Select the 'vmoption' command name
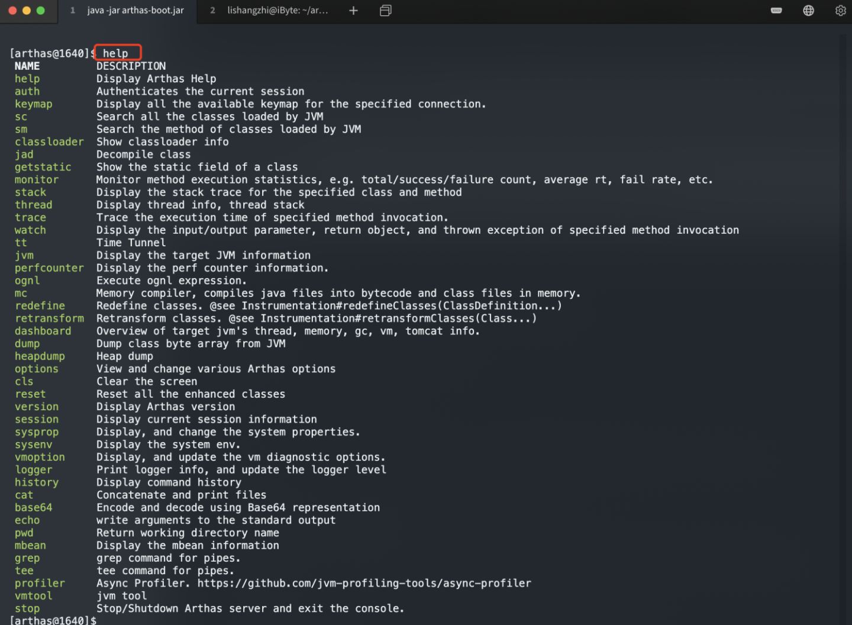852x625 pixels. pyautogui.click(x=40, y=458)
